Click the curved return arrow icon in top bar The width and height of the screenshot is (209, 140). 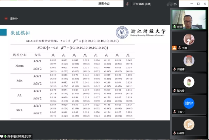175,4
